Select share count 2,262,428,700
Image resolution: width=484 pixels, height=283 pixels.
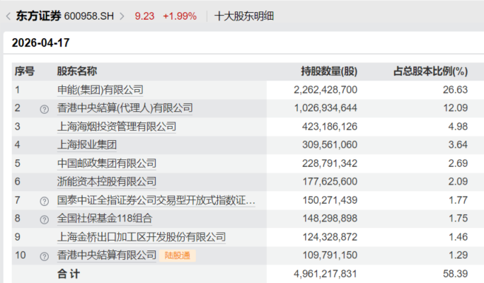coord(325,90)
